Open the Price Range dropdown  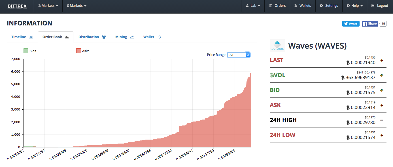[239, 55]
